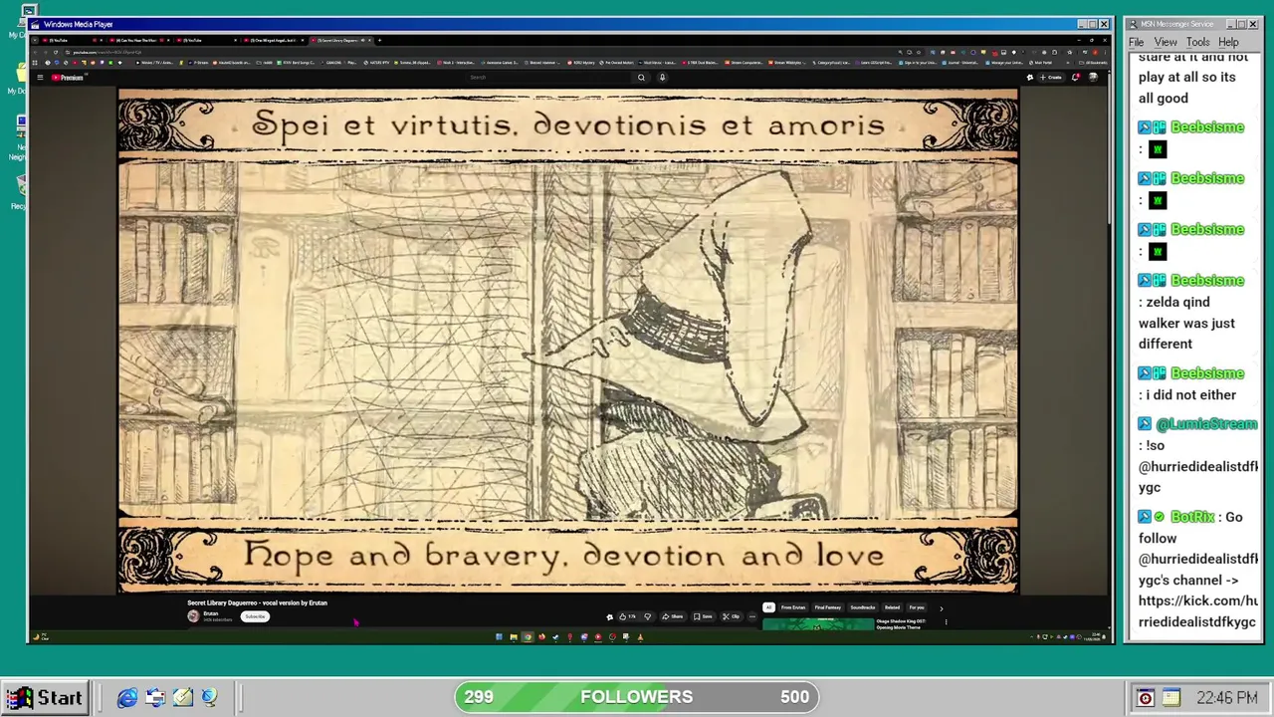This screenshot has width=1274, height=717.
Task: Click the video player frame
Action: tap(568, 342)
